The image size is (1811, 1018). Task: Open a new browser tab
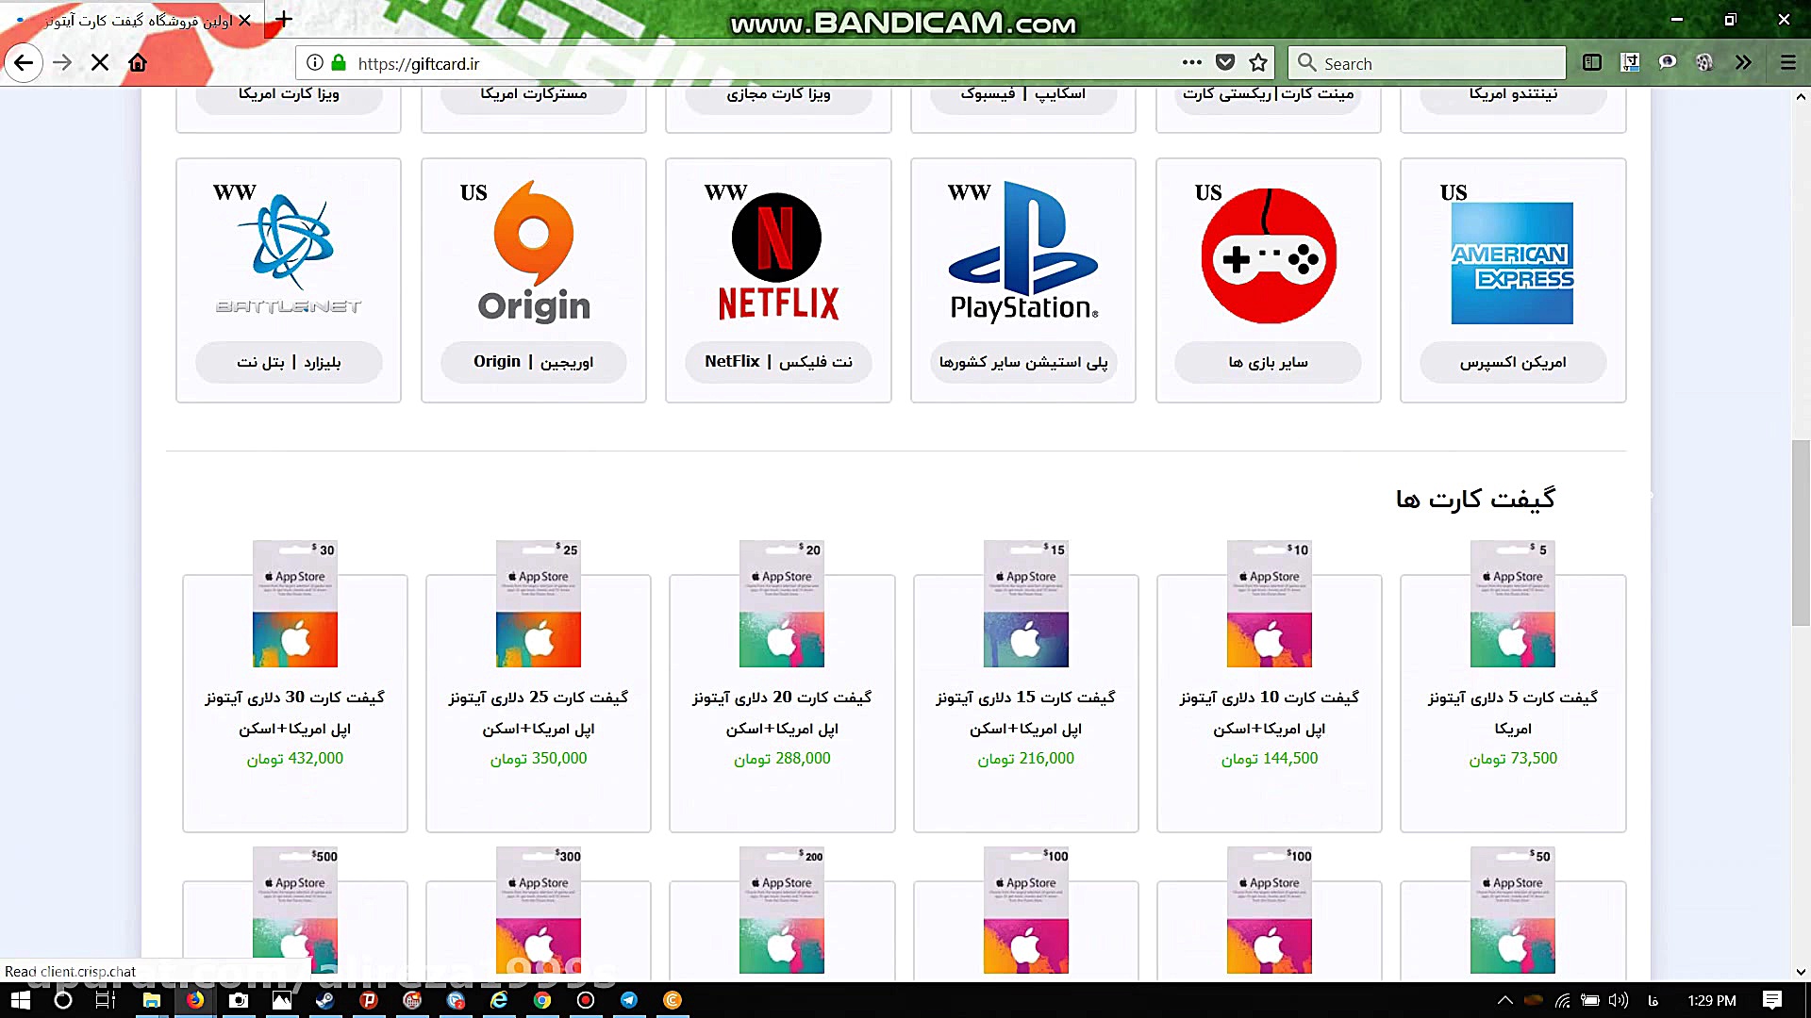tap(283, 19)
